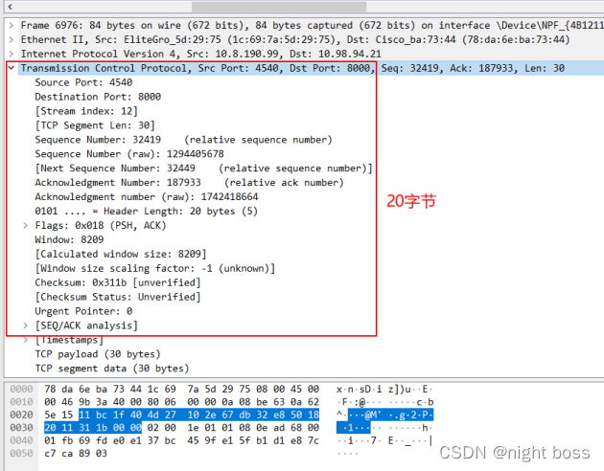Click hex offset 0000 in bytes pane
Image resolution: width=604 pixels, height=471 pixels.
click(21, 389)
